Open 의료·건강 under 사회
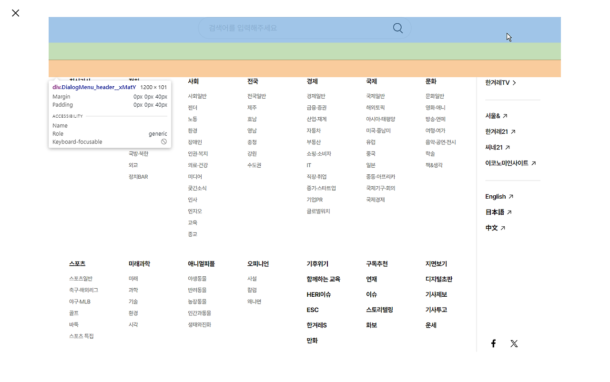The width and height of the screenshot is (610, 382). [x=198, y=165]
